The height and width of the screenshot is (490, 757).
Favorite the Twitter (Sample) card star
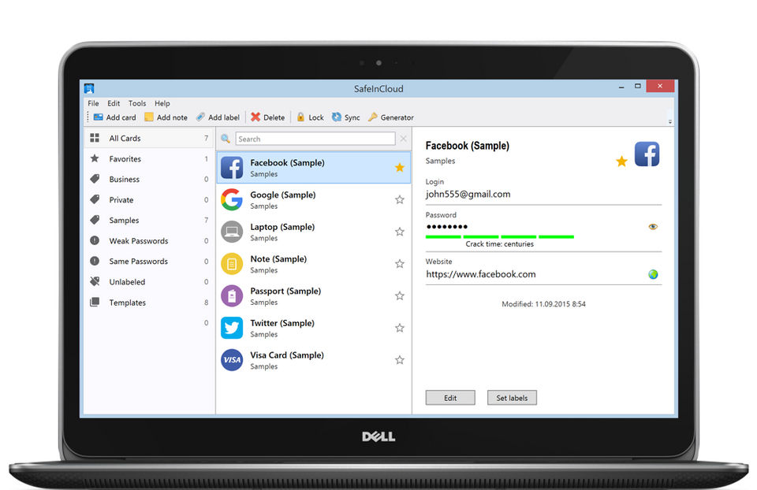(x=399, y=328)
